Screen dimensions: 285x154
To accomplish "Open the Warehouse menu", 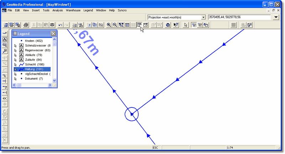I will click(x=73, y=10).
